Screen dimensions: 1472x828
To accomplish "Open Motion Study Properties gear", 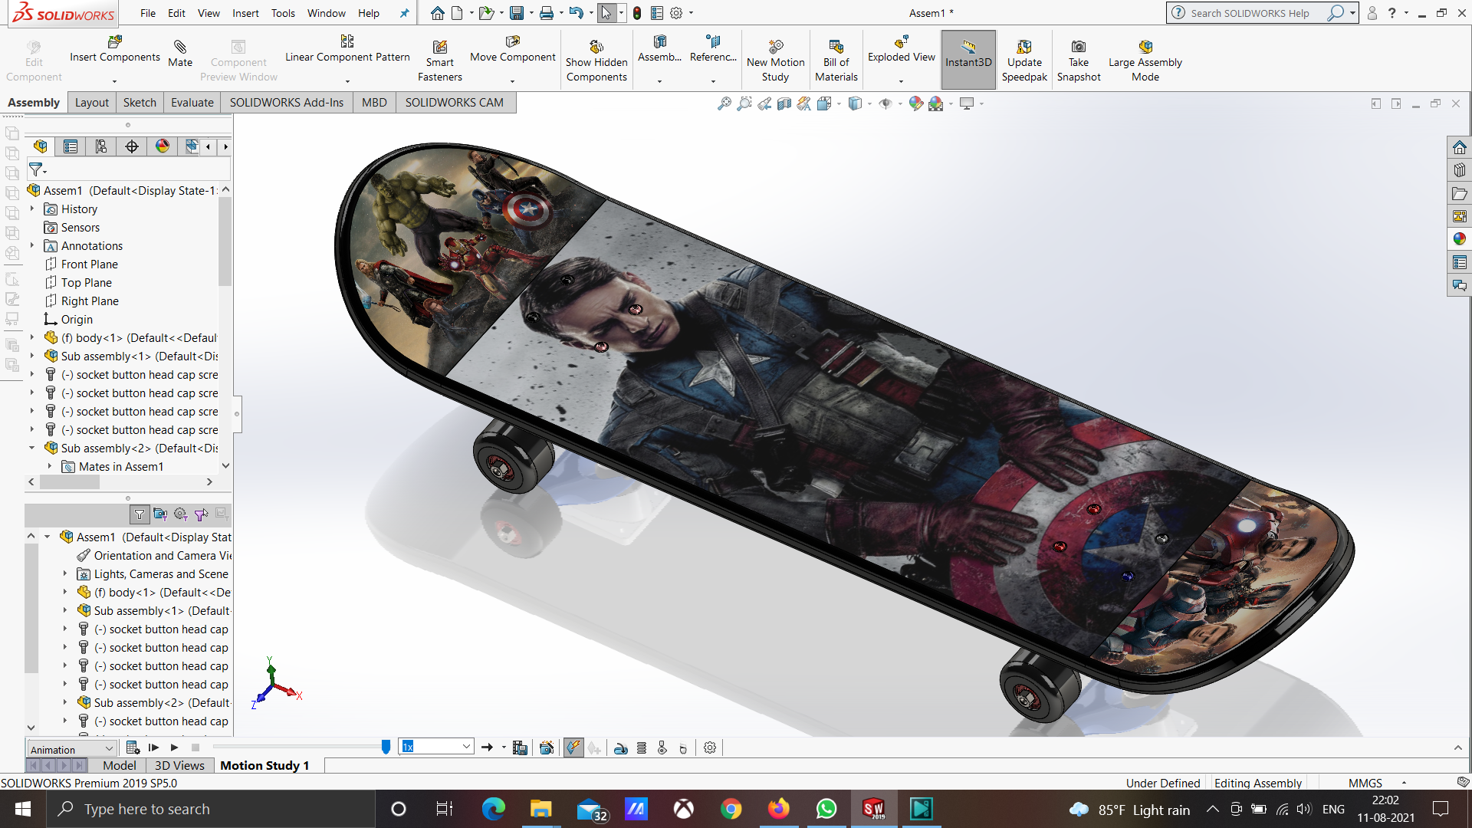I will 710,747.
